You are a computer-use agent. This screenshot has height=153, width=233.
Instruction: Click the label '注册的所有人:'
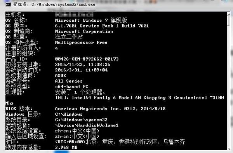(23, 48)
